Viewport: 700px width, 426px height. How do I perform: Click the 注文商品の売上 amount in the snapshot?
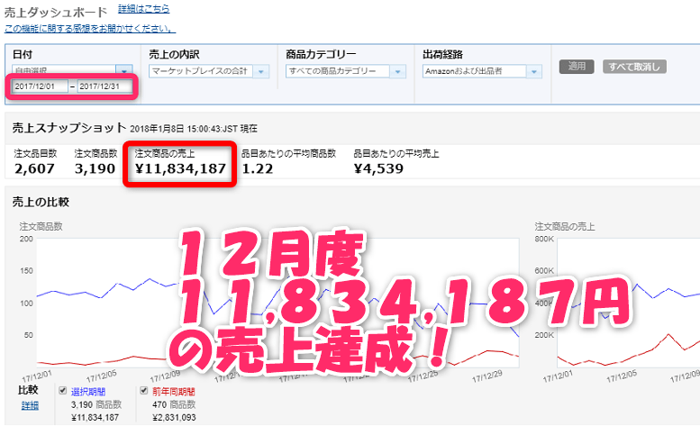tap(180, 168)
